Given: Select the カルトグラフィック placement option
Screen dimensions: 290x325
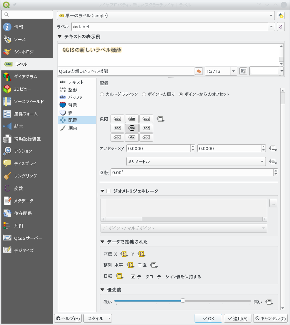Looking at the screenshot, I should point(119,94).
